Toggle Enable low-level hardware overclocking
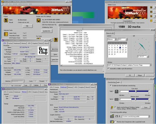 coord(110,86)
